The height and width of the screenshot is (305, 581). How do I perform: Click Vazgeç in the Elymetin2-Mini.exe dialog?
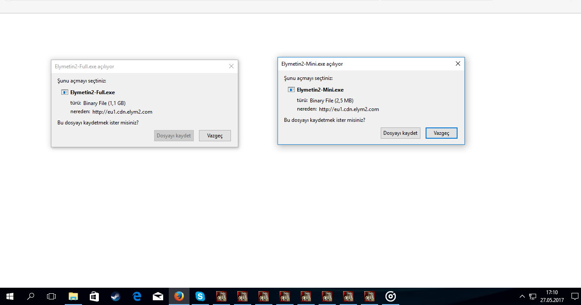(442, 133)
